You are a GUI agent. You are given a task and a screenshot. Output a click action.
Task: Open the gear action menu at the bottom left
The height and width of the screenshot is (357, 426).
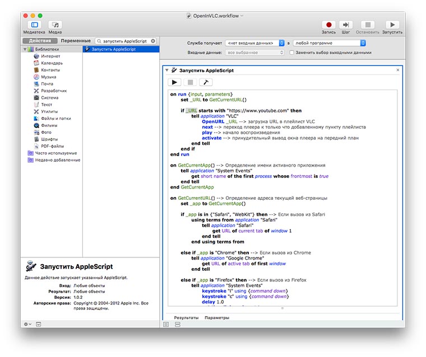(x=27, y=324)
